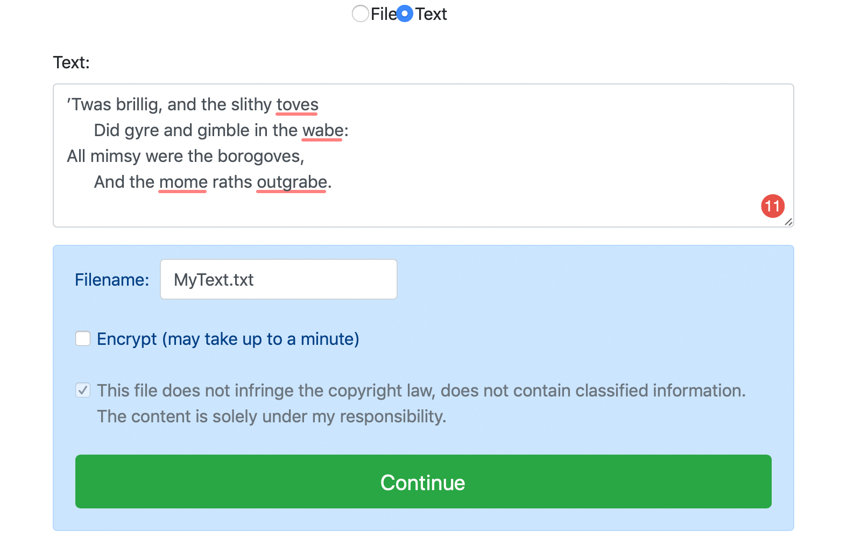Enable the Encrypt checkbox
This screenshot has height=538, width=861.
[83, 338]
